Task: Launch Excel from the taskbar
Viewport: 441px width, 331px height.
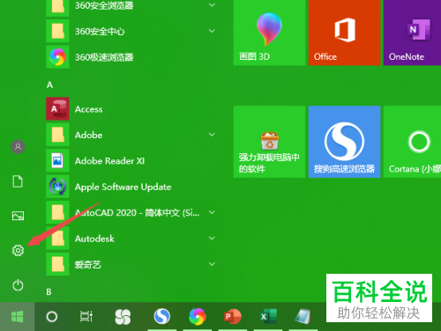Action: (x=268, y=316)
